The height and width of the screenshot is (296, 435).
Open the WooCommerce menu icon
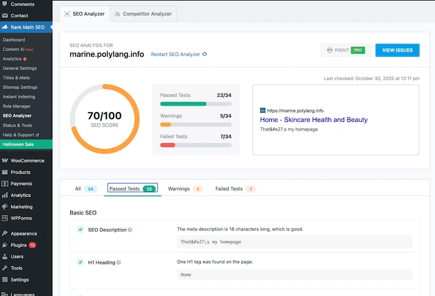[x=5, y=161]
